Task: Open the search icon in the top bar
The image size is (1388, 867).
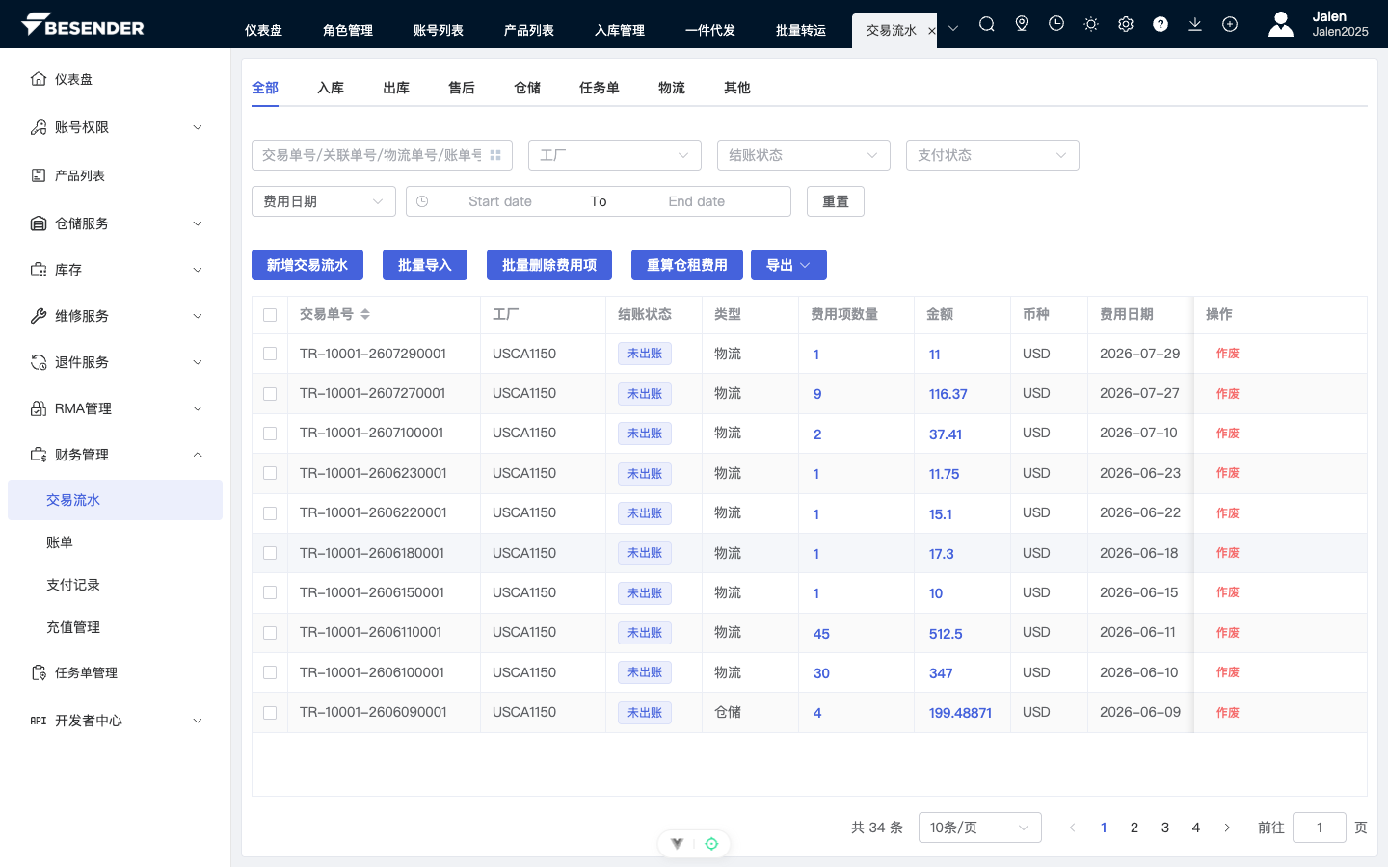Action: [x=987, y=24]
